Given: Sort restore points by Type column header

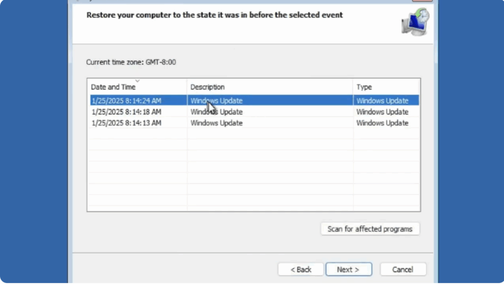Looking at the screenshot, I should (364, 87).
